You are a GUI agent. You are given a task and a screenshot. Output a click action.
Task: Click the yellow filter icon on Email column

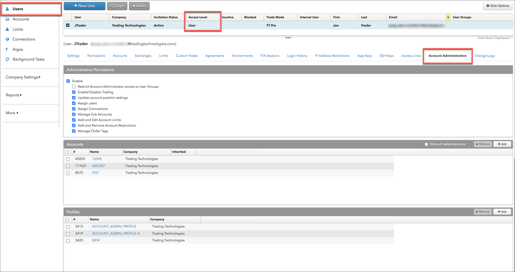[x=448, y=18]
